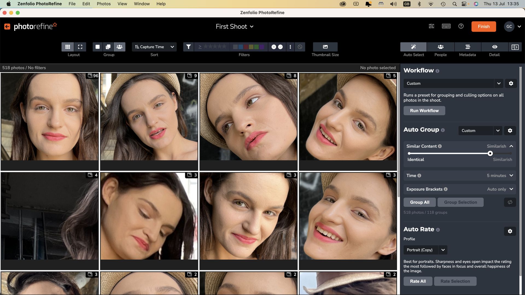
Task: Open the First Shoot title menu
Action: click(235, 26)
